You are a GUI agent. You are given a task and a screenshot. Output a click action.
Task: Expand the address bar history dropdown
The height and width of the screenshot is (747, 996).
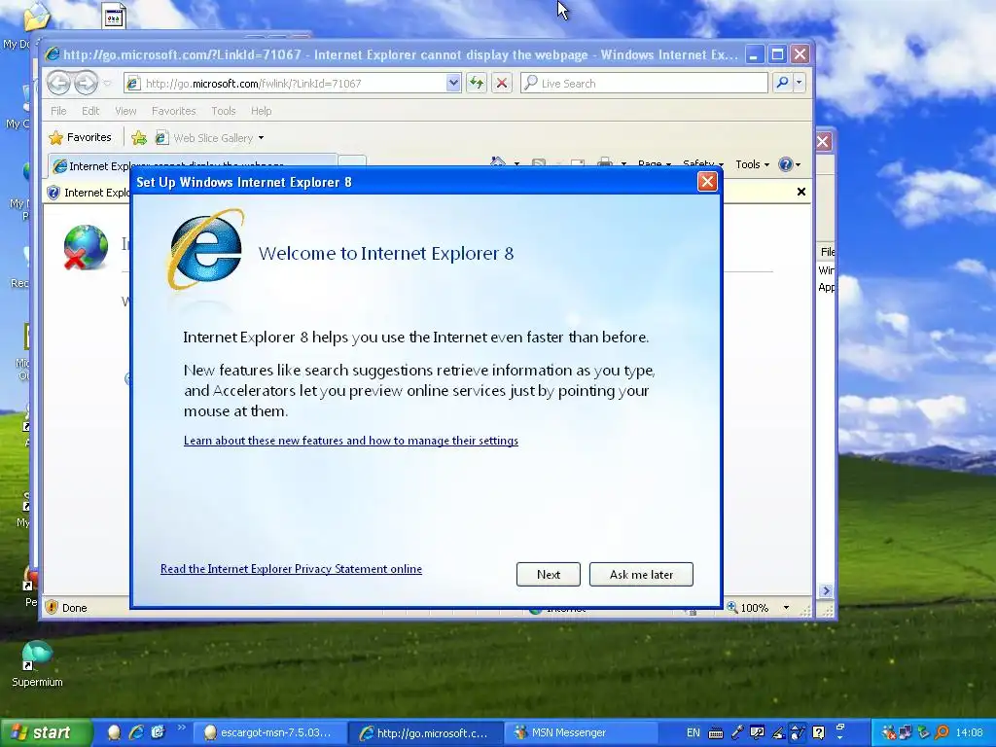point(453,84)
